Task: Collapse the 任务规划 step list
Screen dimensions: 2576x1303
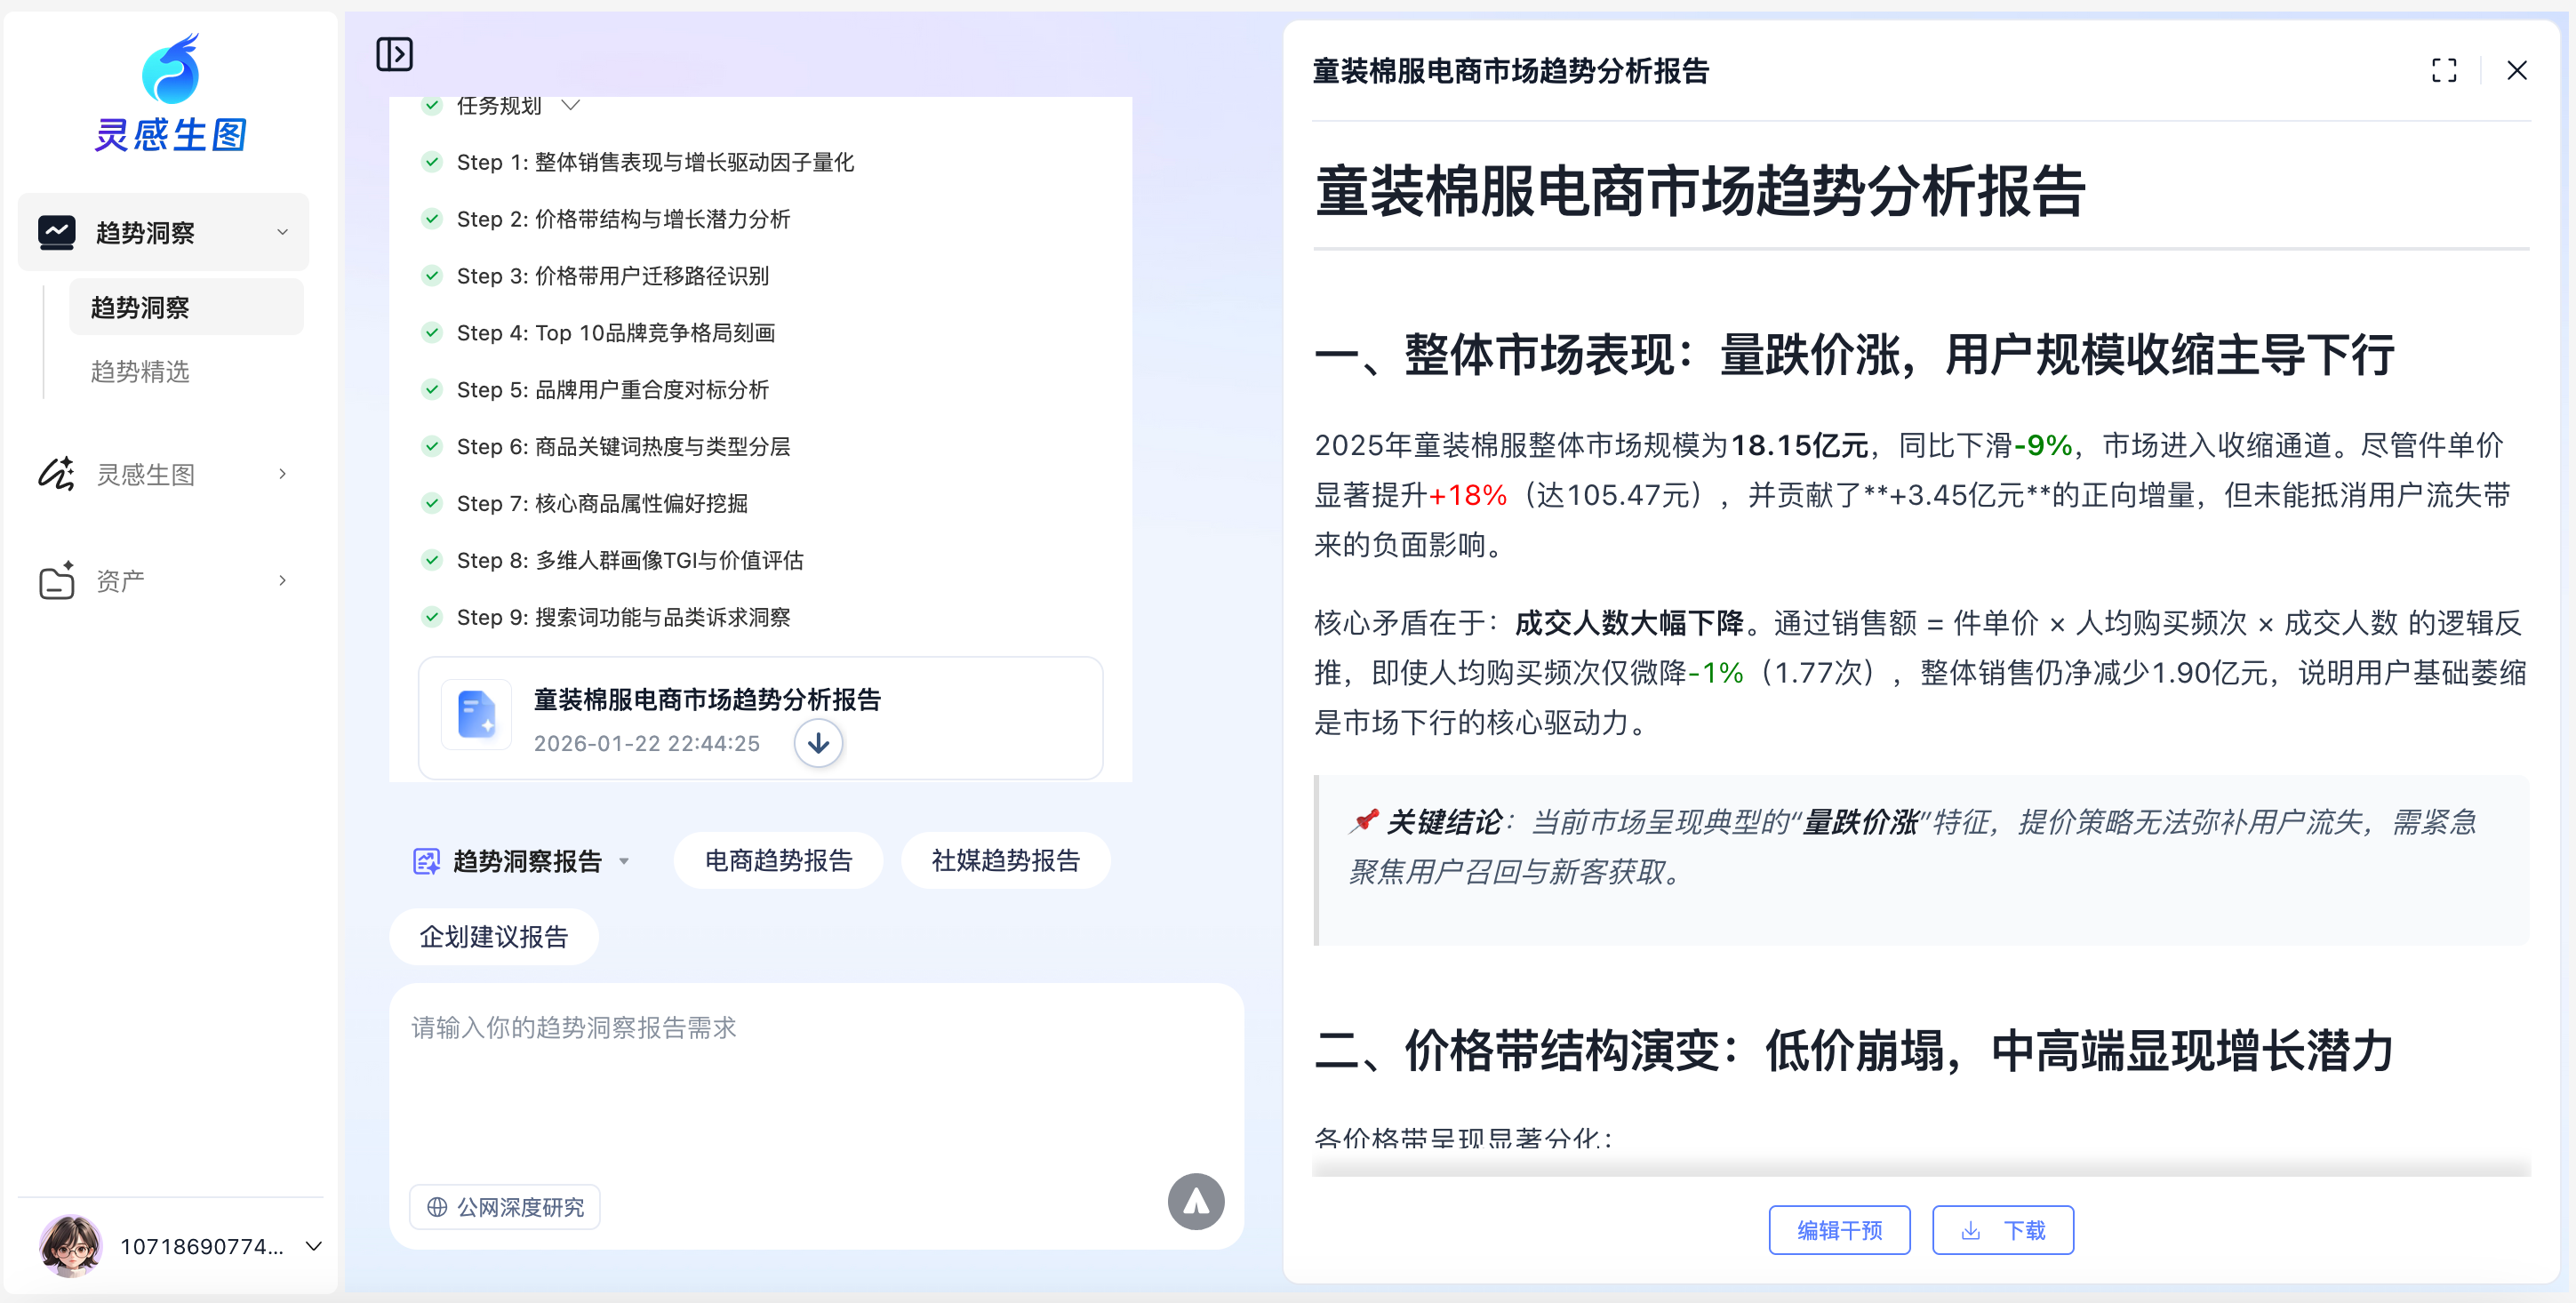Action: (571, 105)
